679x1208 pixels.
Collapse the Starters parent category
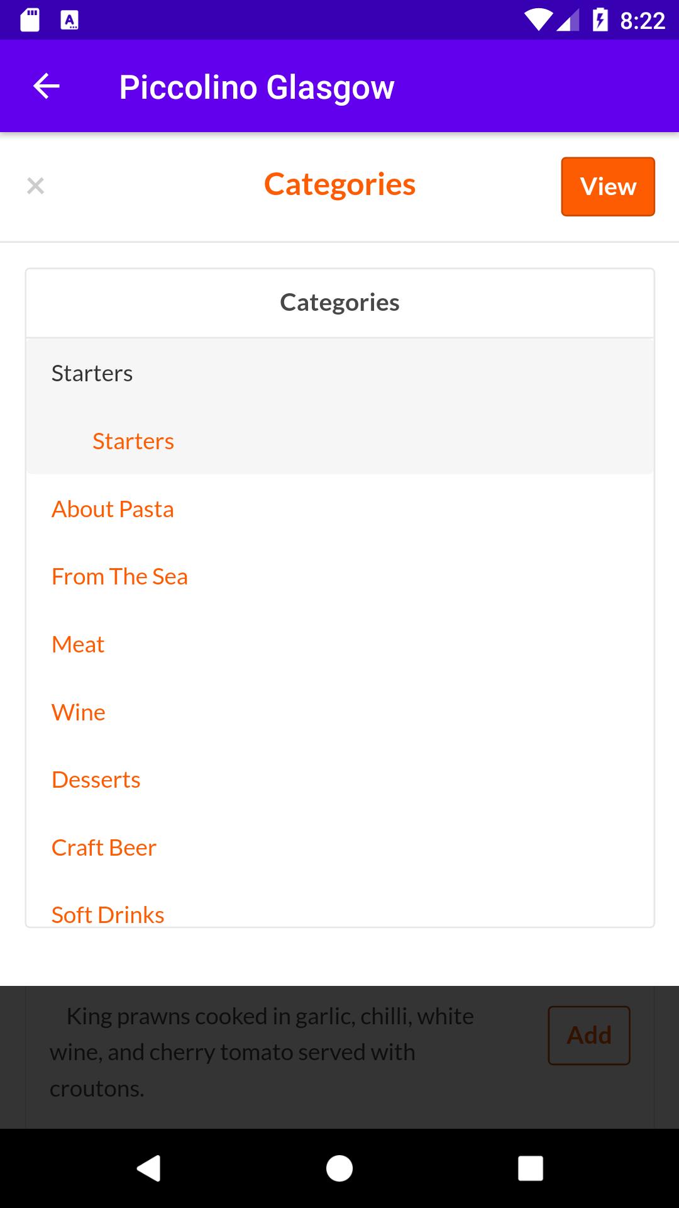tap(339, 373)
